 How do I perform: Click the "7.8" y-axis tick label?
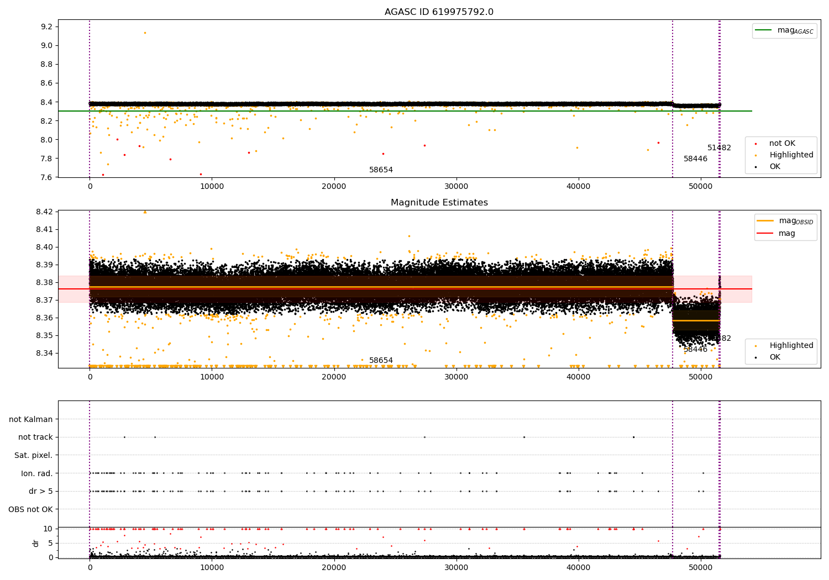(x=47, y=159)
